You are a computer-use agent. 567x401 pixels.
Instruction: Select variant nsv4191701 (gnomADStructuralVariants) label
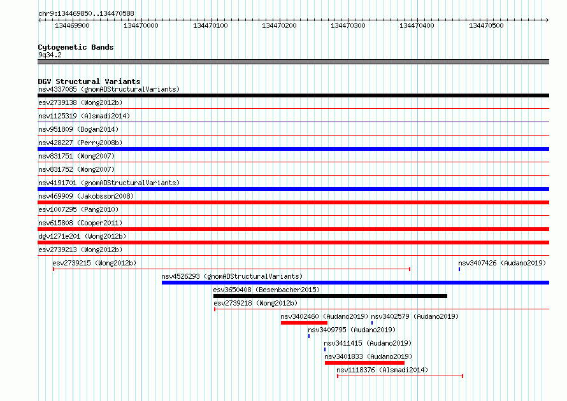109,183
